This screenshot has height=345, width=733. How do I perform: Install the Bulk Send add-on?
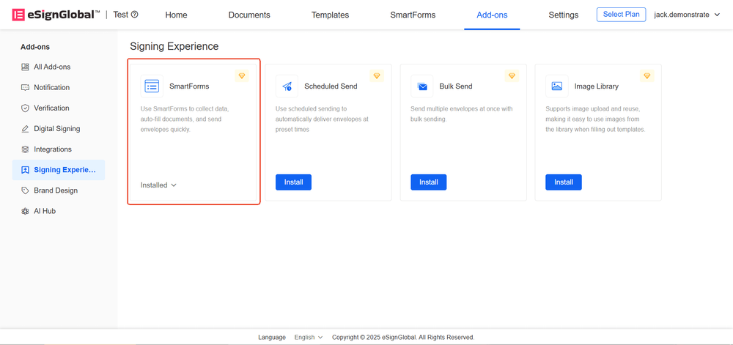point(428,182)
